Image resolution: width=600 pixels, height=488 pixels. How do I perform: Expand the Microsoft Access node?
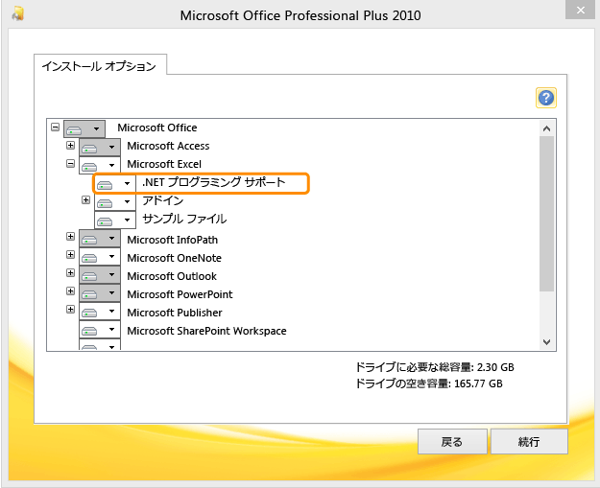(70, 145)
